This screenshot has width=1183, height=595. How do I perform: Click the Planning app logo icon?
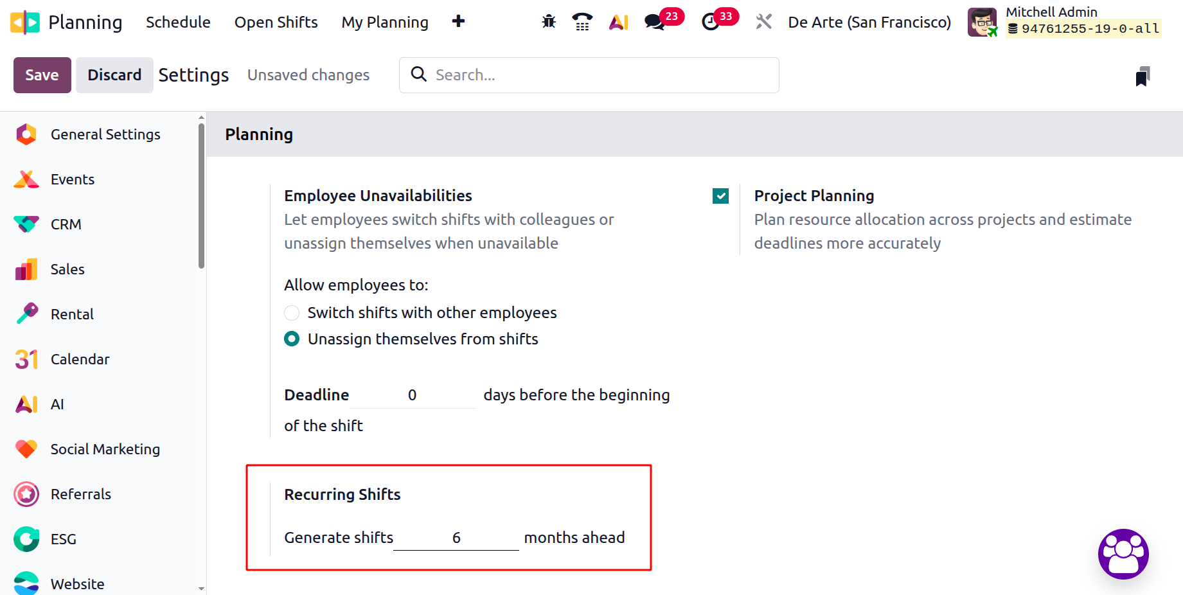25,22
